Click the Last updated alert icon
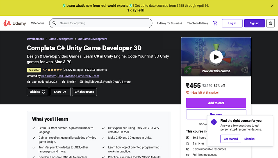278x158 pixels. (29, 82)
